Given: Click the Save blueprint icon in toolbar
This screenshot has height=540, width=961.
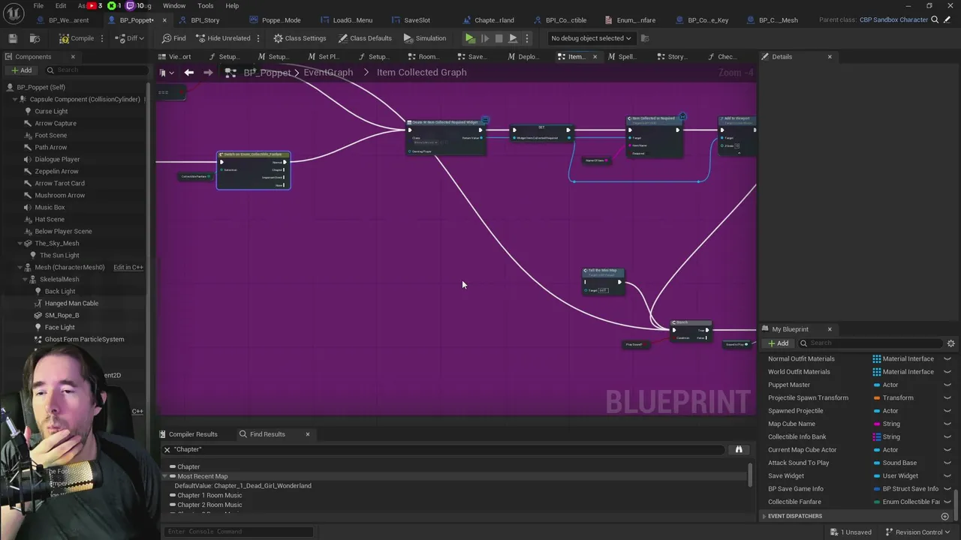Looking at the screenshot, I should click(13, 38).
